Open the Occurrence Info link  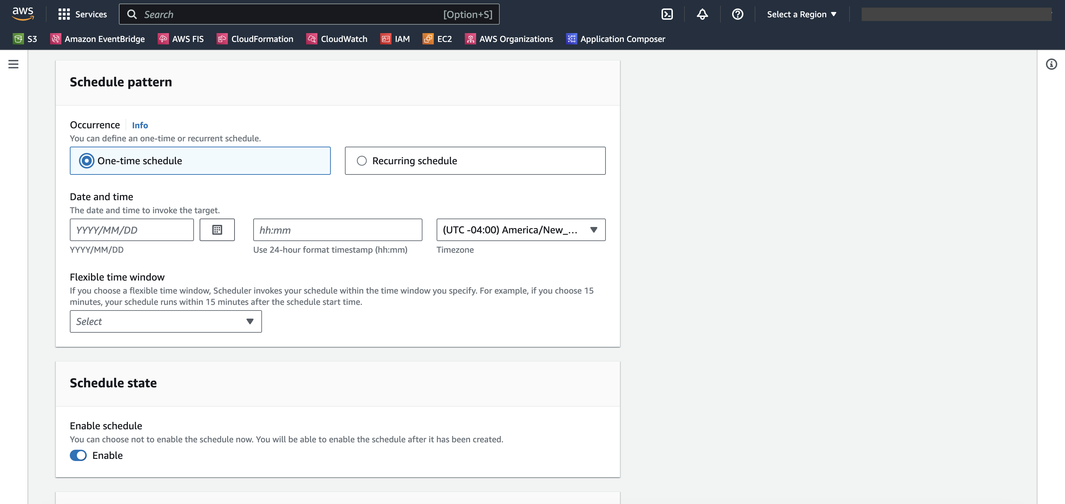coord(140,125)
